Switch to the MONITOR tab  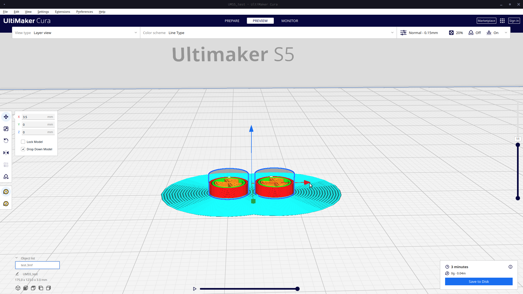(290, 21)
